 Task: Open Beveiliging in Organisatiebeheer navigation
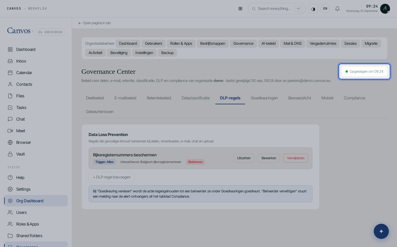point(119,53)
